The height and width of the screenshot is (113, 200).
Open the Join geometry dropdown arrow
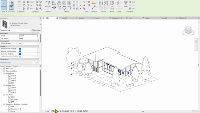(x=34, y=8)
